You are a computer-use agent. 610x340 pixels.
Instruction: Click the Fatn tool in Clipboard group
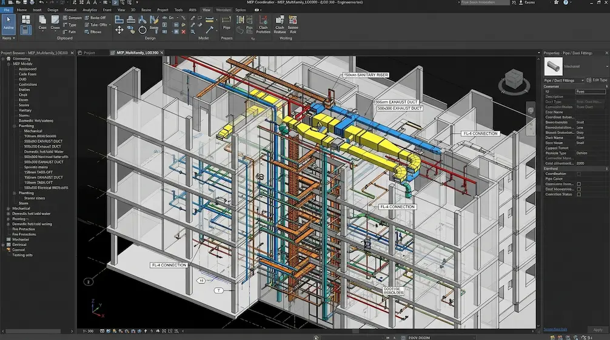pyautogui.click(x=69, y=32)
